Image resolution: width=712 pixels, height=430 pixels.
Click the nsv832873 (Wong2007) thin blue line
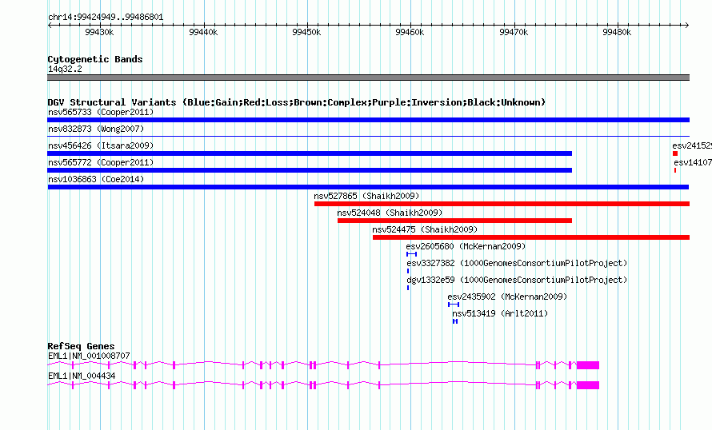click(368, 136)
